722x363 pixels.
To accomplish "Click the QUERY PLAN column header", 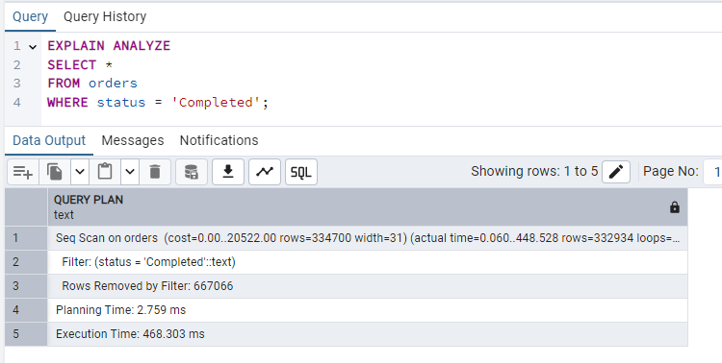I will pos(368,207).
